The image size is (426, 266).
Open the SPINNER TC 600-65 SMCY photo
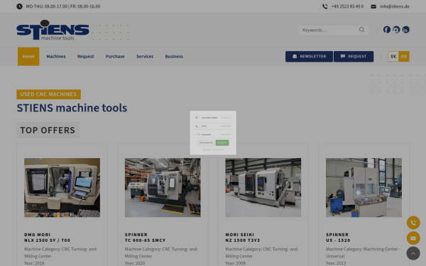[163, 187]
